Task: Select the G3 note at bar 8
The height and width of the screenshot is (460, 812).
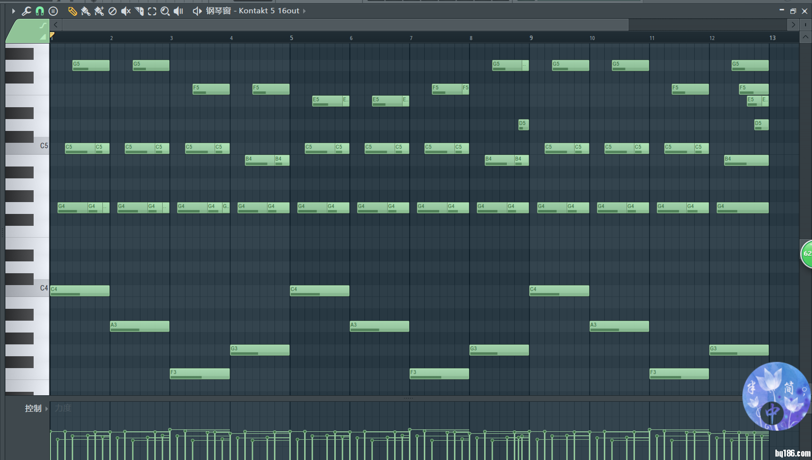Action: (x=499, y=350)
